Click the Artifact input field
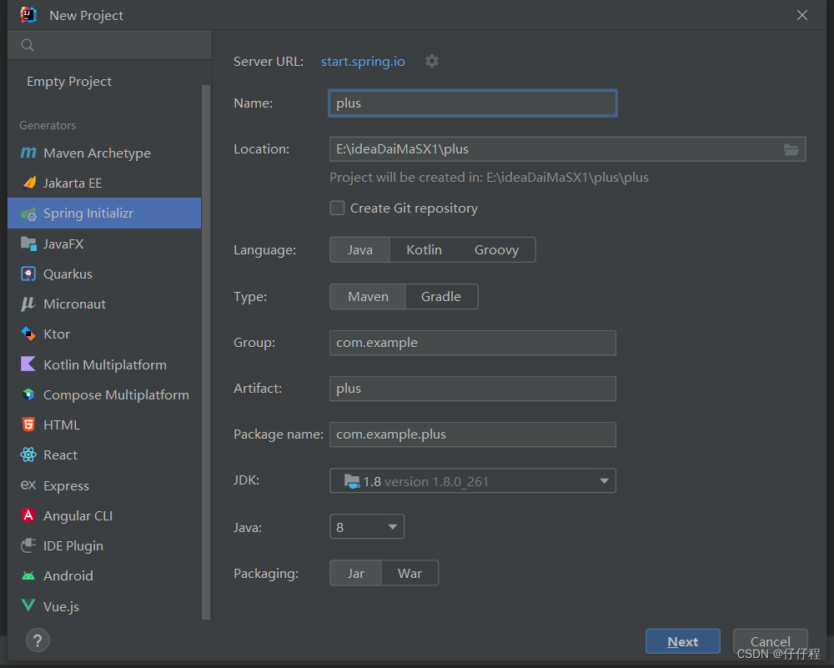Screen dimensions: 834x668 [x=473, y=389]
